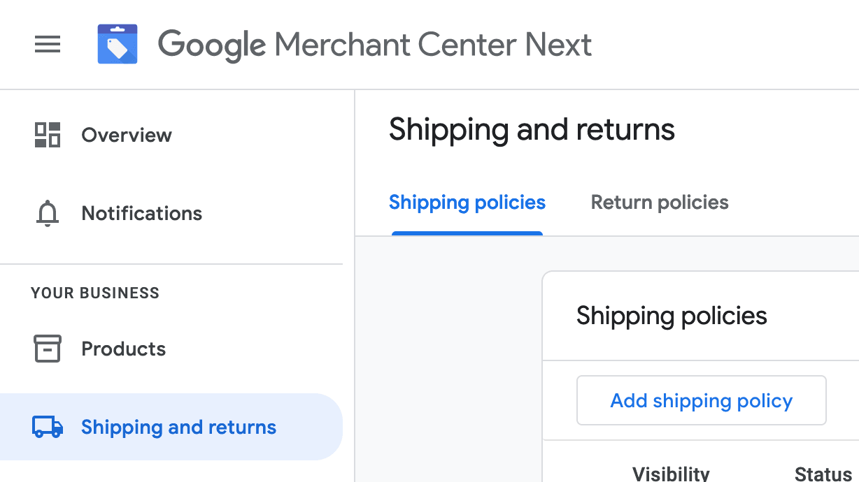Click the YOUR BUSINESS section label
The width and height of the screenshot is (859, 482).
tap(94, 293)
